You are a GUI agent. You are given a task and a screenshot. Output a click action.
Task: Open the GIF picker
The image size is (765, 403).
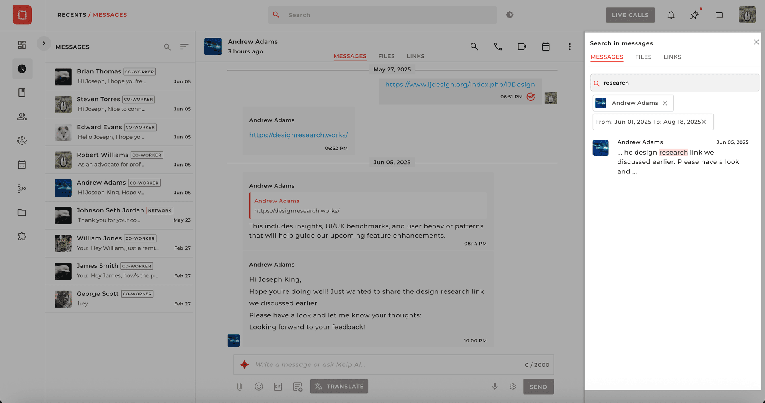tap(278, 386)
